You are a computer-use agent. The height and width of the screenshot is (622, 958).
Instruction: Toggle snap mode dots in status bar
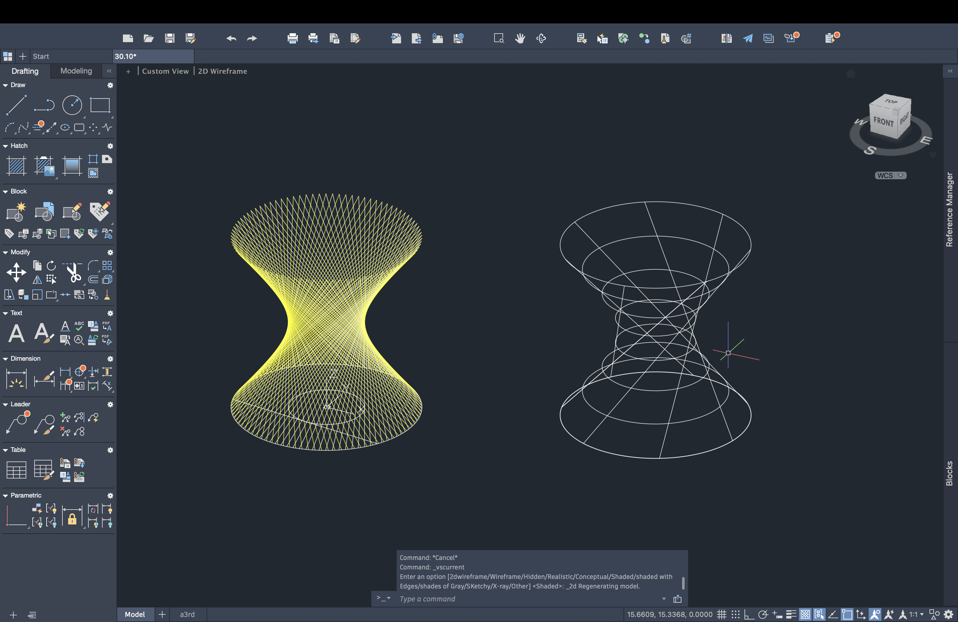[735, 614]
